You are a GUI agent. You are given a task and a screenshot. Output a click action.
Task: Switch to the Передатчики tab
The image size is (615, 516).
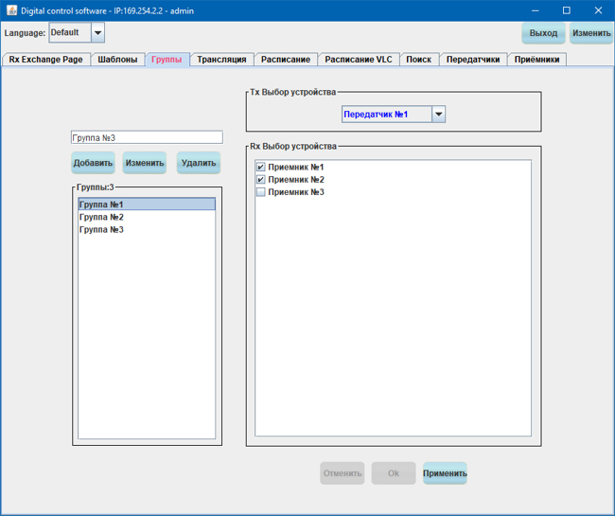point(472,60)
